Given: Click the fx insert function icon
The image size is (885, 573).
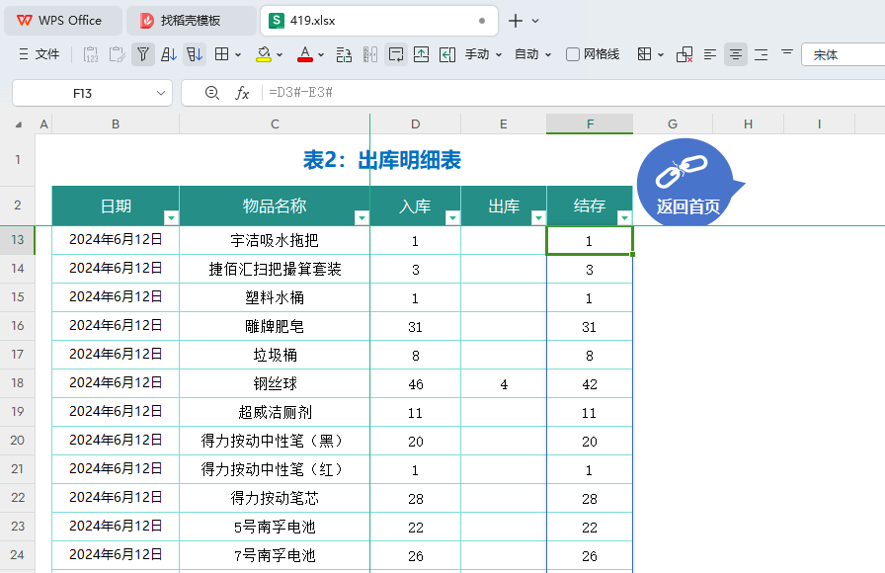Looking at the screenshot, I should tap(242, 93).
